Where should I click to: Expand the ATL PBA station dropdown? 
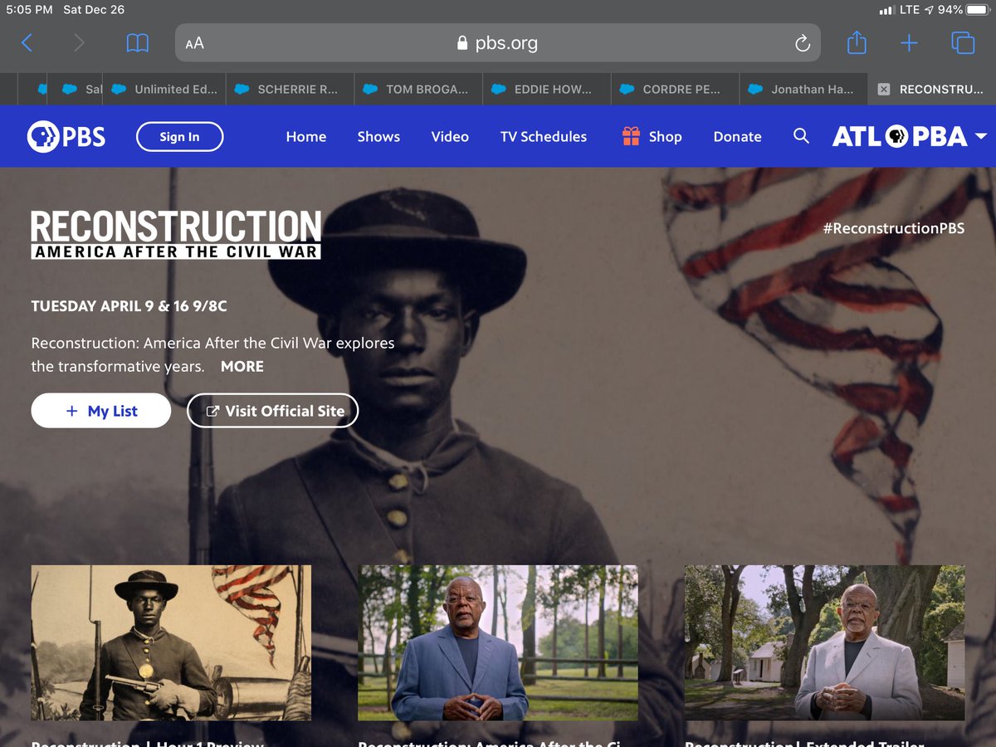click(x=909, y=137)
